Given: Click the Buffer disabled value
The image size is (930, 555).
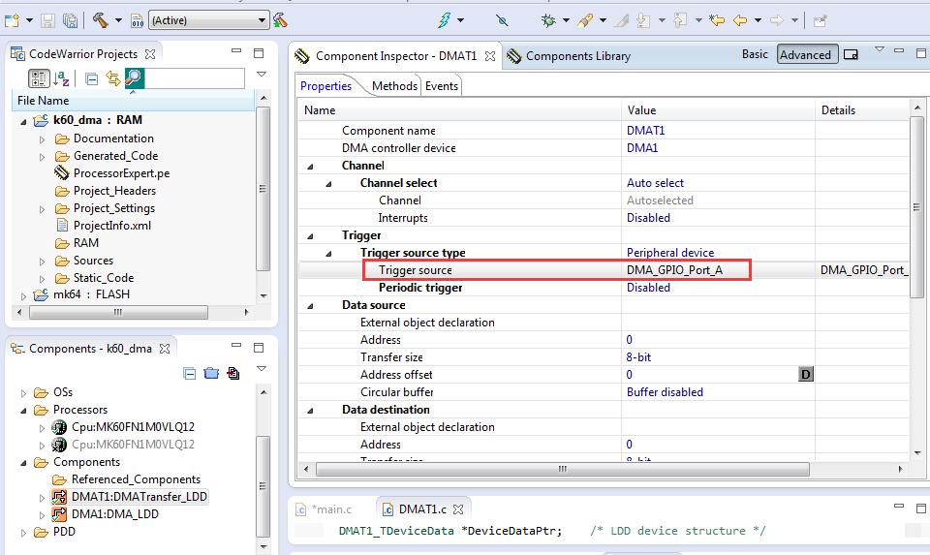Looking at the screenshot, I should [665, 392].
